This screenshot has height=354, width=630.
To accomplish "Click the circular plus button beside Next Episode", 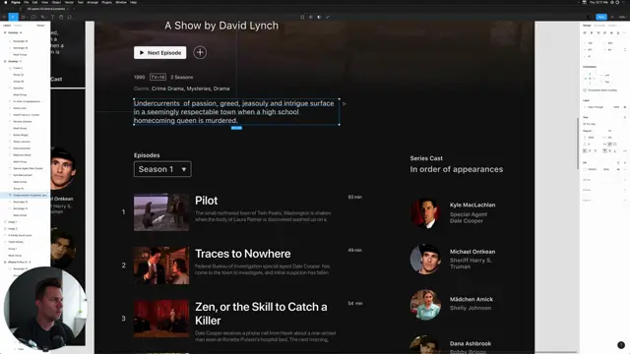I will 200,52.
